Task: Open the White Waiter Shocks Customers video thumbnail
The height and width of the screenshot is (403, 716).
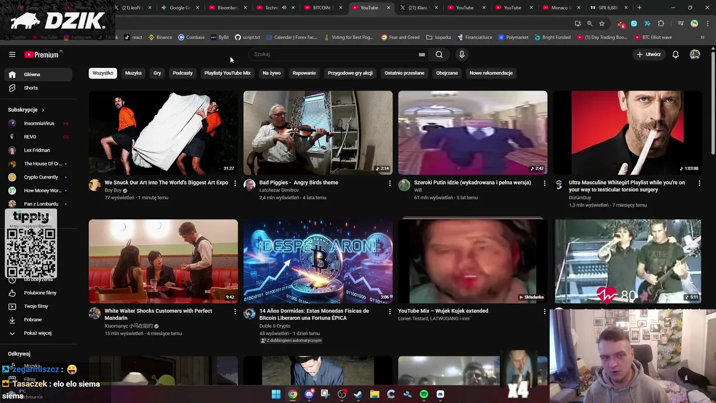Action: click(x=163, y=261)
